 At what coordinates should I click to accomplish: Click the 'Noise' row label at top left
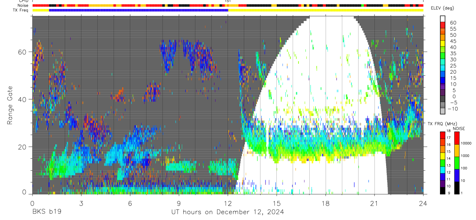pyautogui.click(x=24, y=5)
